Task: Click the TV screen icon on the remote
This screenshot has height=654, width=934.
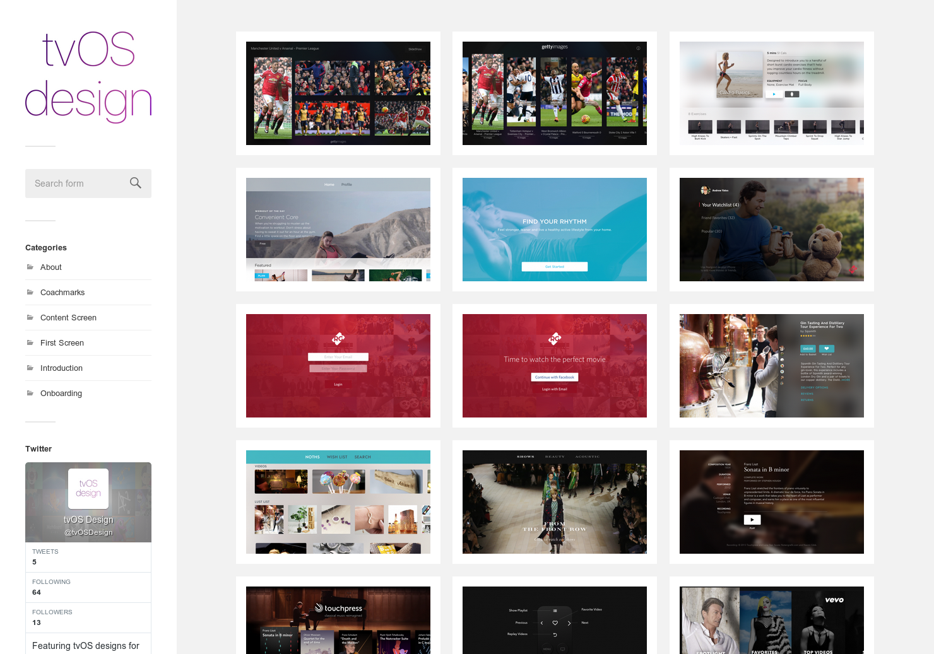Action: tap(562, 649)
